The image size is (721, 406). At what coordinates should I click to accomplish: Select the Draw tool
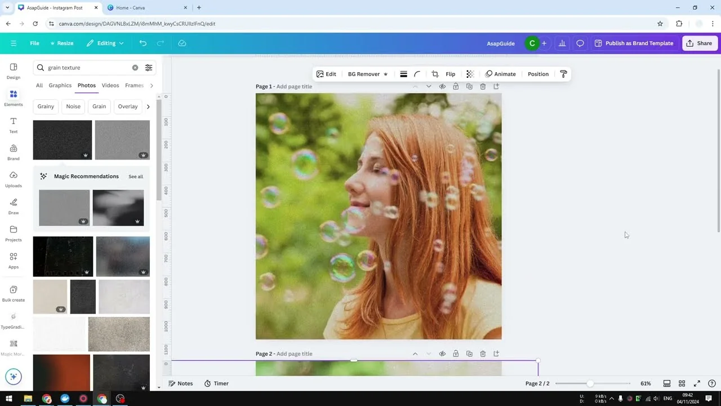coord(13,206)
